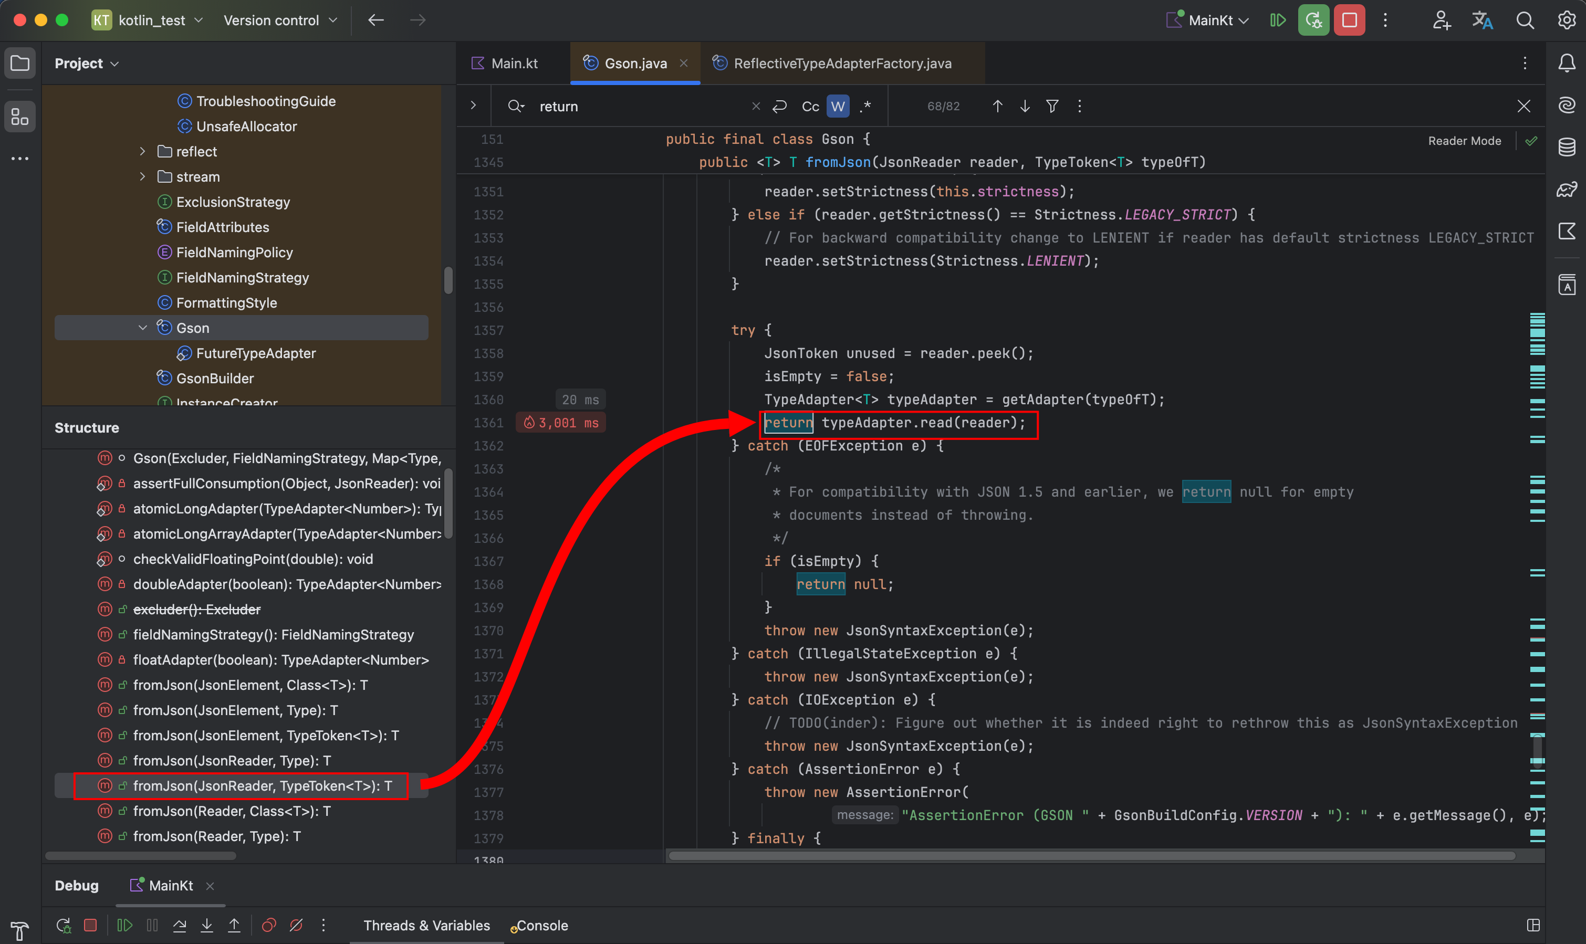Enable Match Case (Cc) in search
This screenshot has height=944, width=1586.
click(809, 106)
